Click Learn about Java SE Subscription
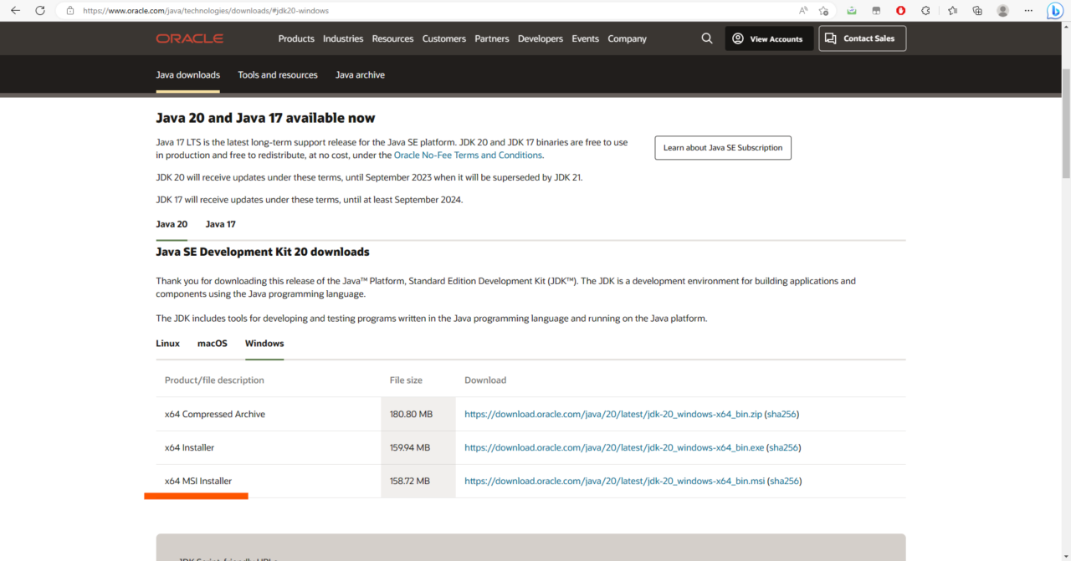This screenshot has height=561, width=1071. (x=722, y=147)
